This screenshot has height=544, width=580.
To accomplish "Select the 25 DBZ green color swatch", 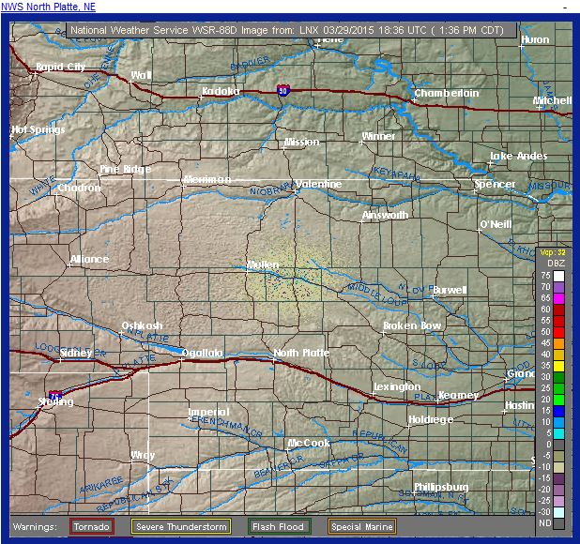I will click(x=558, y=388).
